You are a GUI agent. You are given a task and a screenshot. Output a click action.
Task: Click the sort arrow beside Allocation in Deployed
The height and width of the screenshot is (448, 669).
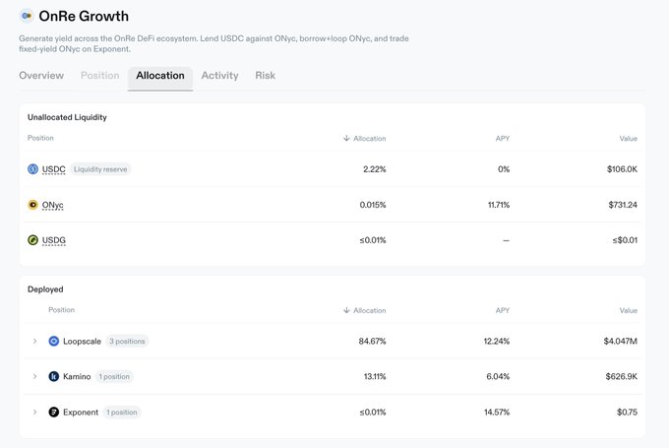346,310
